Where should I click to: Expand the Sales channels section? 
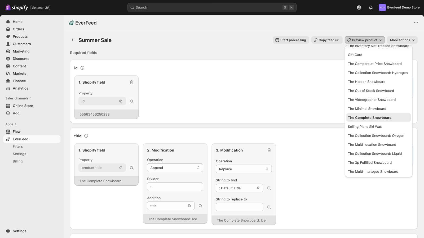[19, 98]
